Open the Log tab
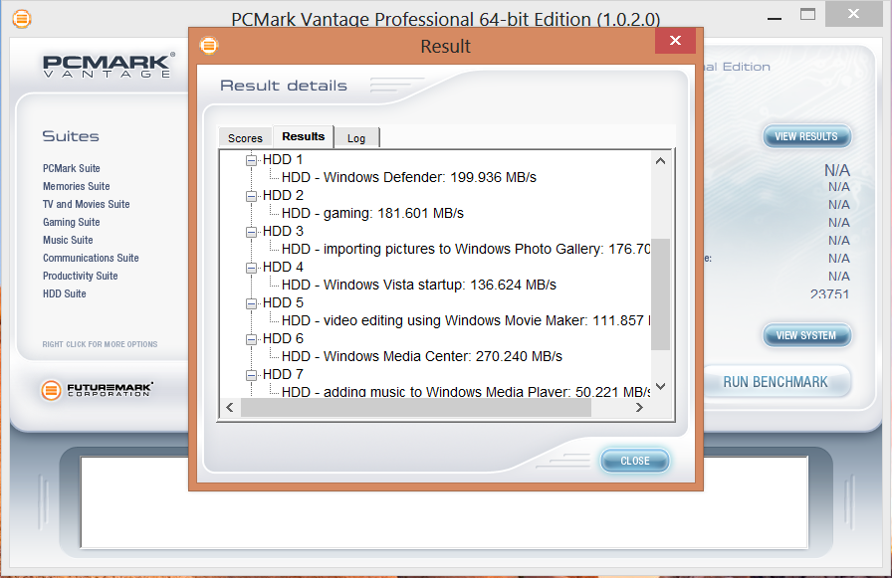This screenshot has width=892, height=578. point(356,138)
